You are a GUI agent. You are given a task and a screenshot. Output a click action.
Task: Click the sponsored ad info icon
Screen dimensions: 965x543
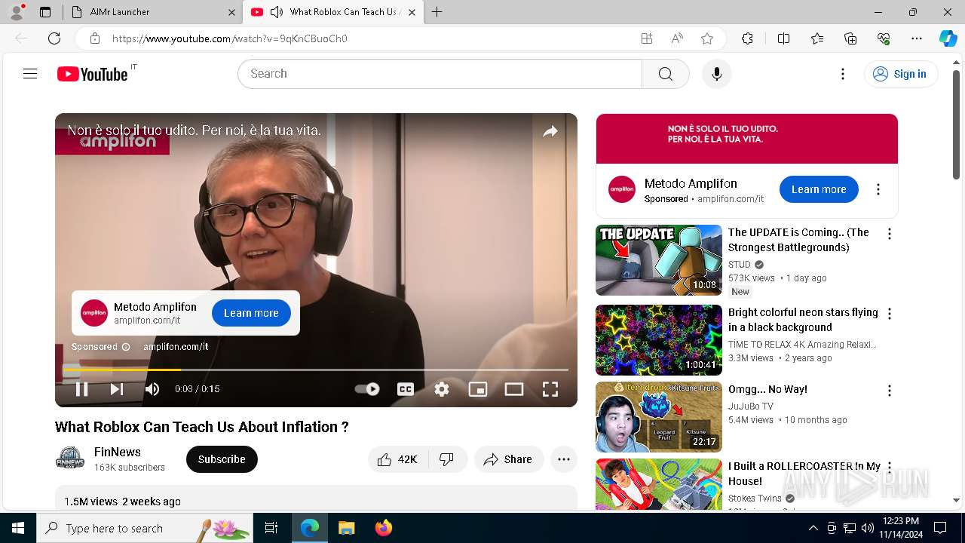(126, 347)
